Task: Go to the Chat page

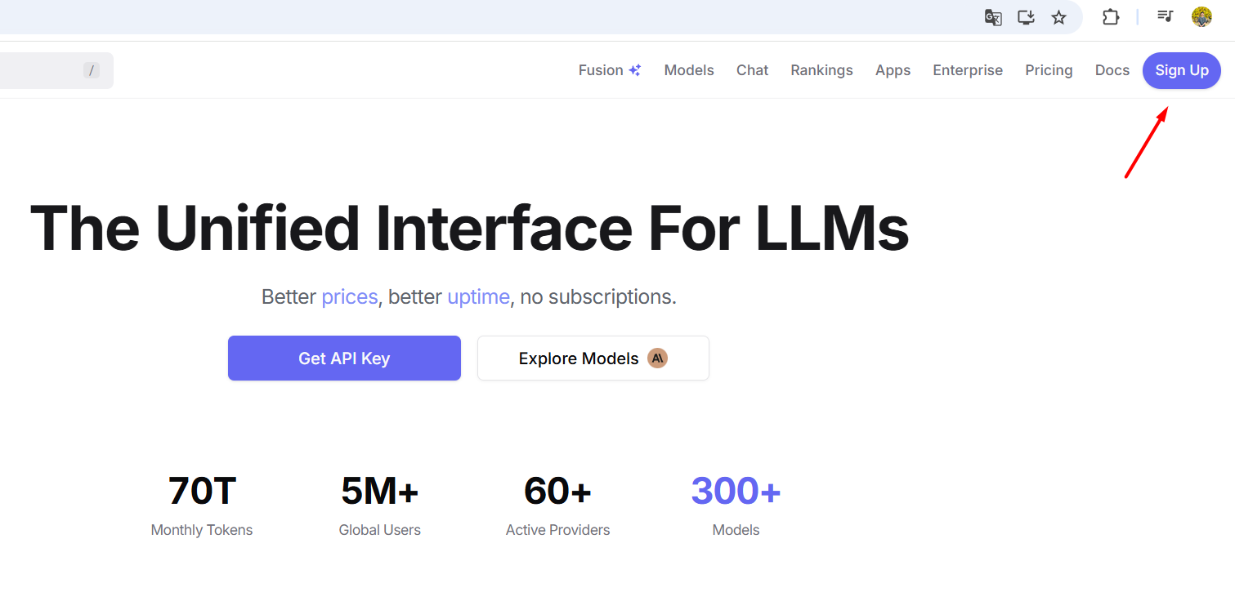Action: pyautogui.click(x=752, y=70)
